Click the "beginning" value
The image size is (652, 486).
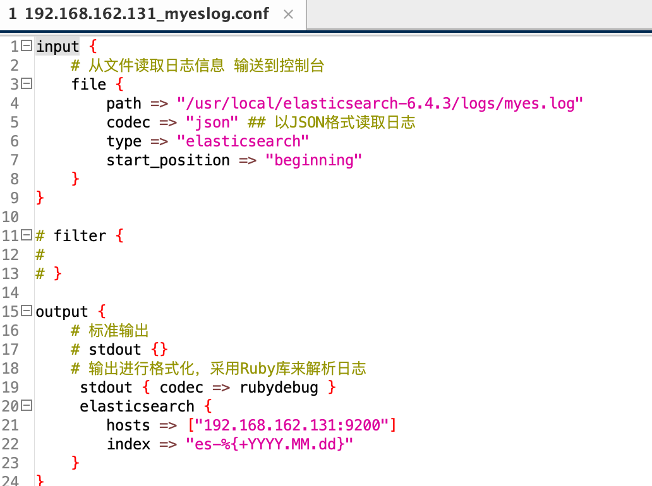tap(313, 160)
